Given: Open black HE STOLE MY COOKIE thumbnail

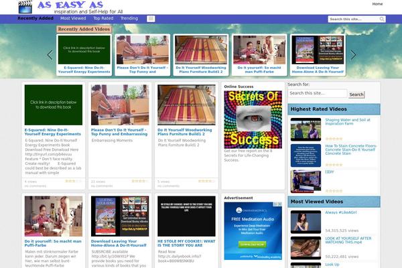Looking at the screenshot, I should coord(187,216).
